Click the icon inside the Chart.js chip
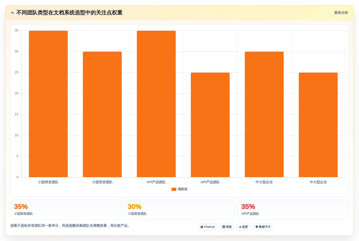Image resolution: width=359 pixels, height=241 pixels. (202, 227)
